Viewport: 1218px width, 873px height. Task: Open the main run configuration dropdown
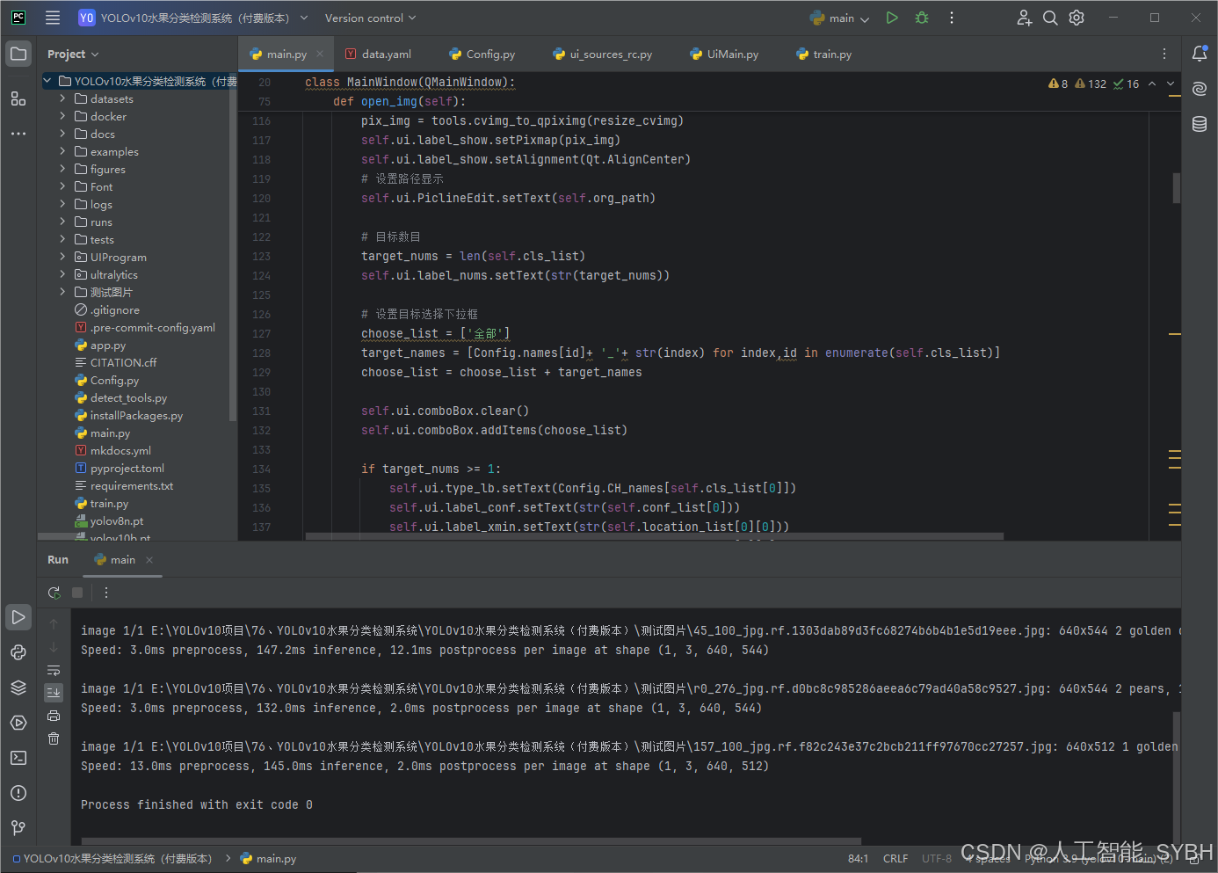840,18
